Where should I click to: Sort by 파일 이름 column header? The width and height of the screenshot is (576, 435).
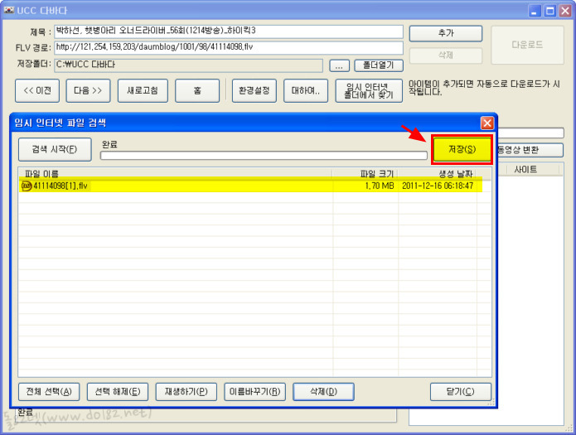point(174,172)
